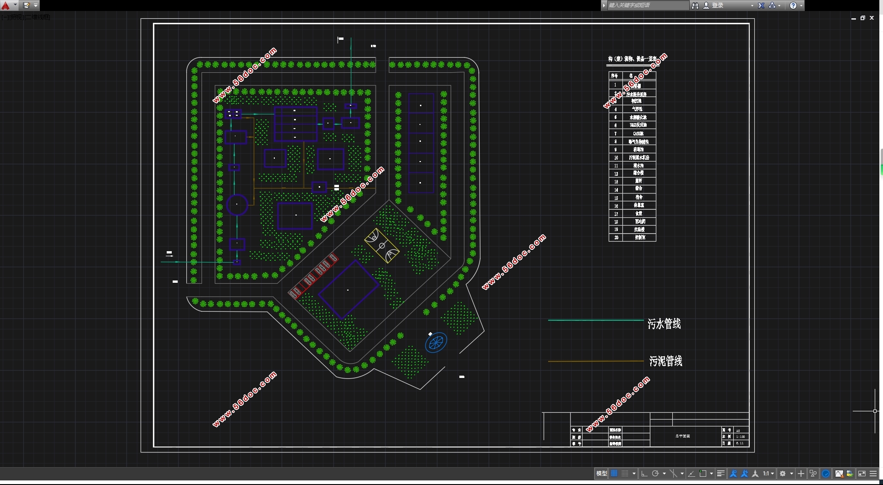Open the 二维线框 visual style menu
883x485 pixels.
pyautogui.click(x=37, y=17)
